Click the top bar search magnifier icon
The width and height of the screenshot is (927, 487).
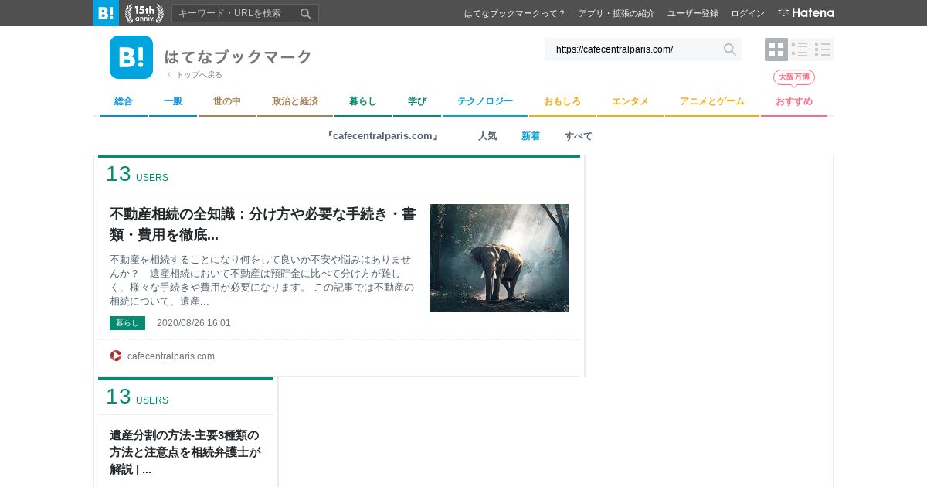pyautogui.click(x=306, y=13)
